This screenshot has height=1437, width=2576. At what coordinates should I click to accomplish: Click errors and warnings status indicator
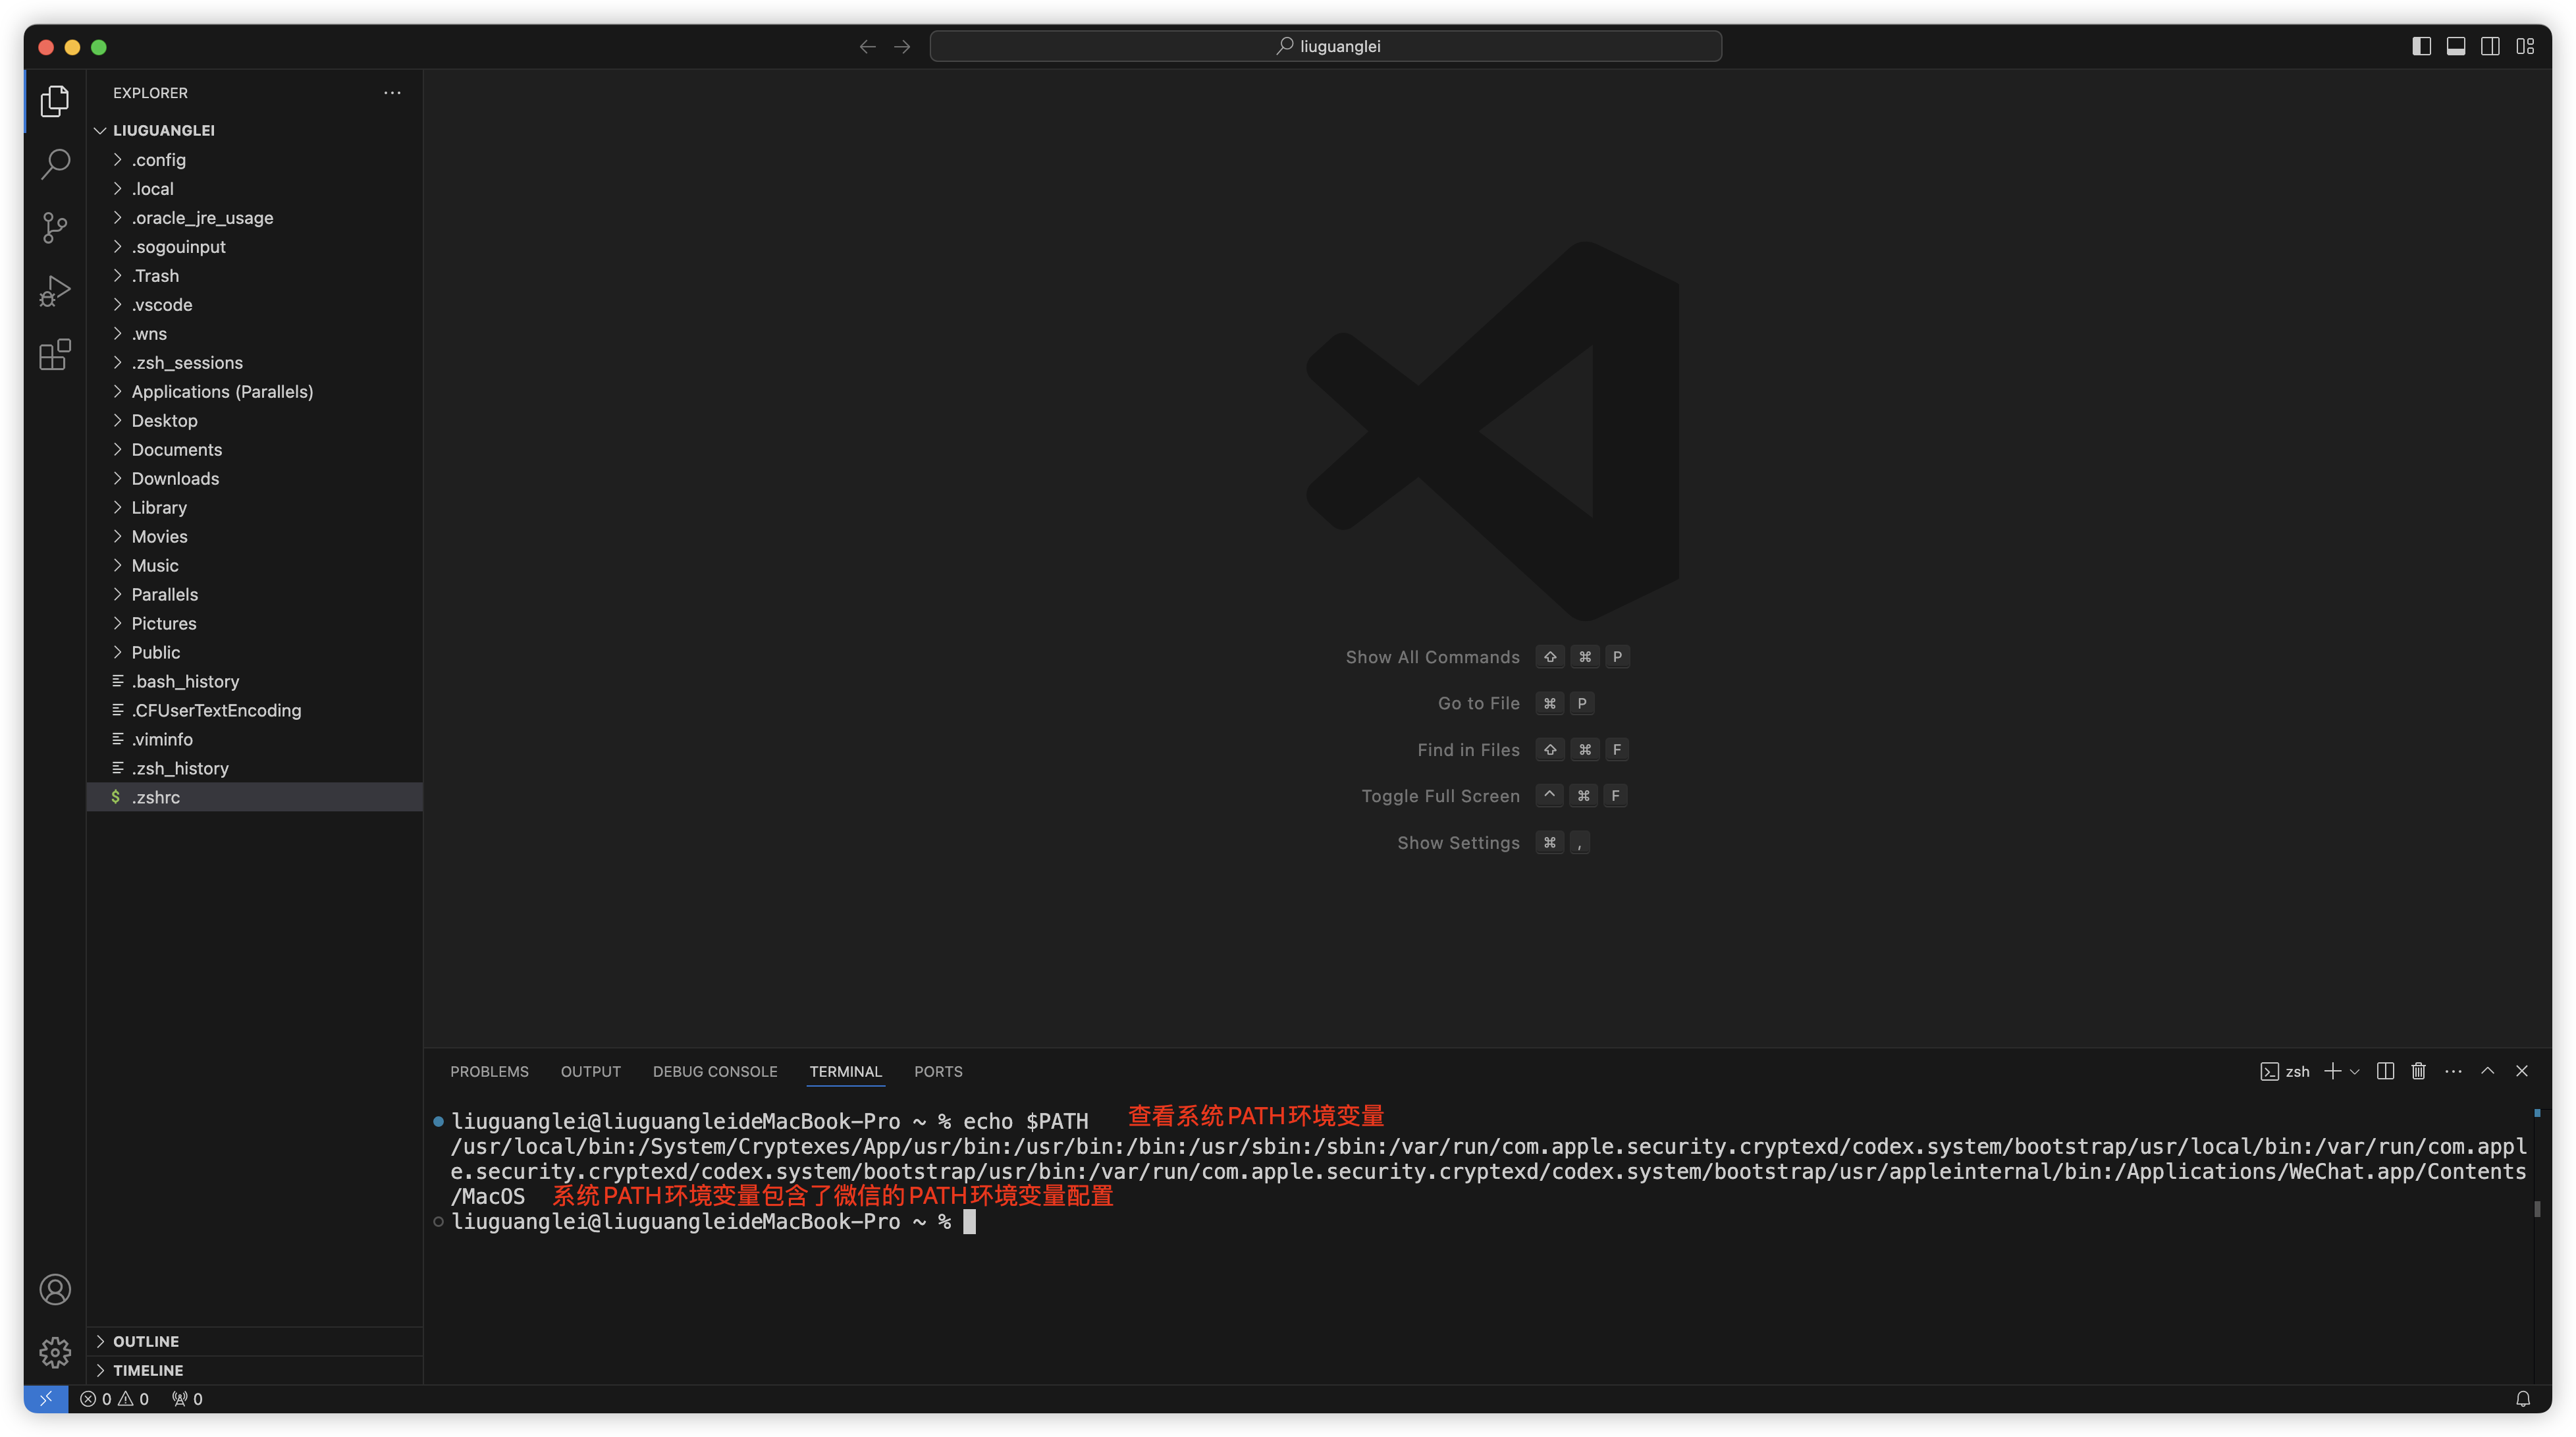(x=114, y=1399)
